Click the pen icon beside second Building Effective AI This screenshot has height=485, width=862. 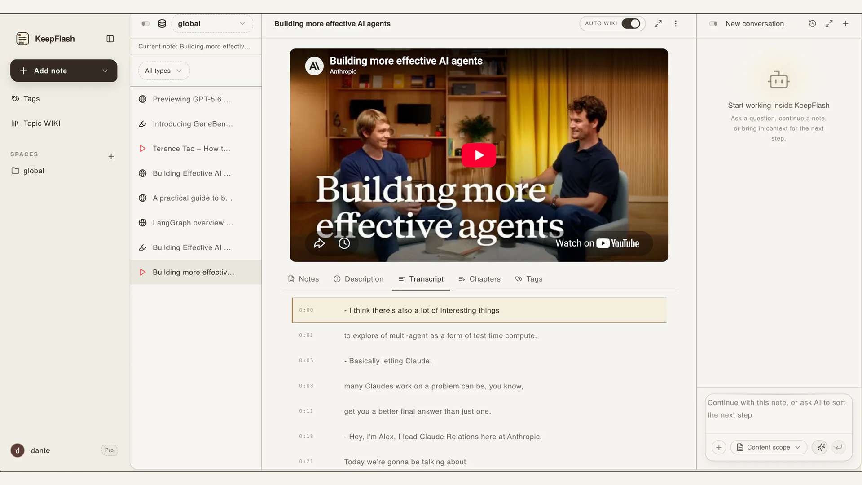(142, 247)
